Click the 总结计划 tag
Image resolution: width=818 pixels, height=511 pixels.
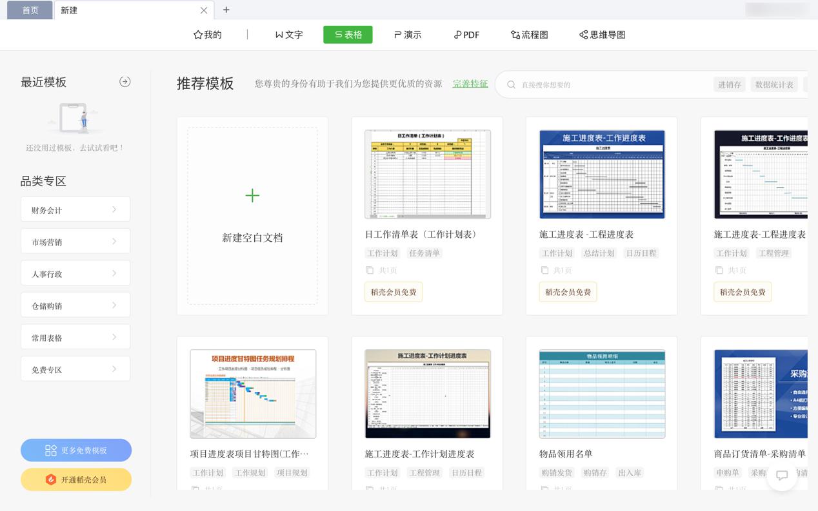[x=599, y=253]
